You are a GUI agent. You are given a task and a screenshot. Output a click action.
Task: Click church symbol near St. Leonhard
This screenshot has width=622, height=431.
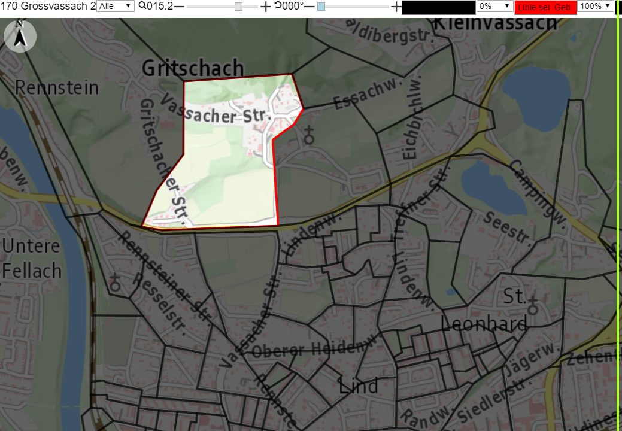tap(533, 305)
